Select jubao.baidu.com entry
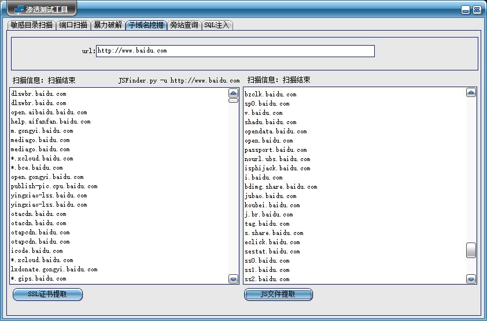487x321 pixels. pyautogui.click(x=271, y=196)
